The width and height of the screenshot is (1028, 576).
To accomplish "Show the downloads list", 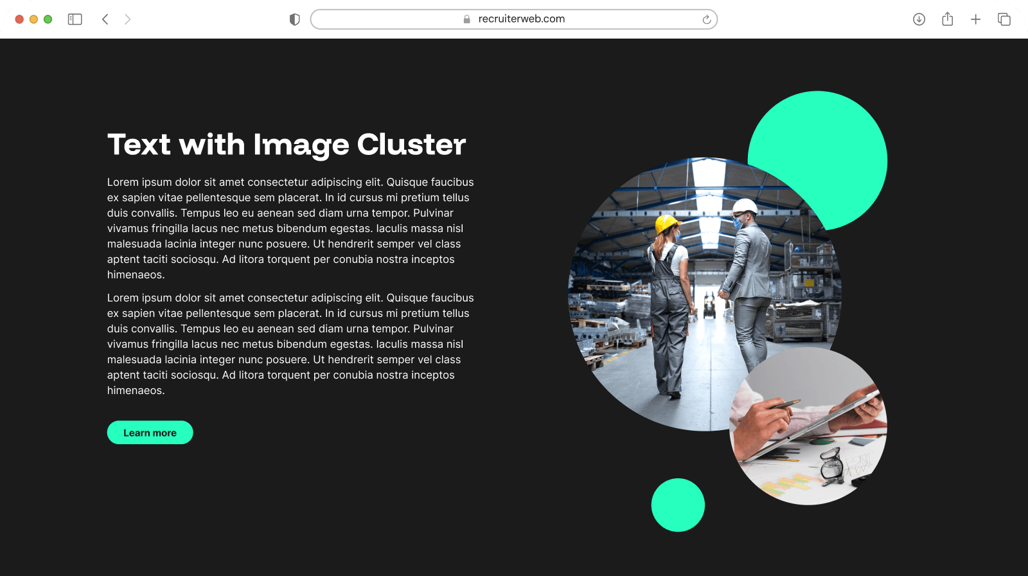I will tap(919, 19).
